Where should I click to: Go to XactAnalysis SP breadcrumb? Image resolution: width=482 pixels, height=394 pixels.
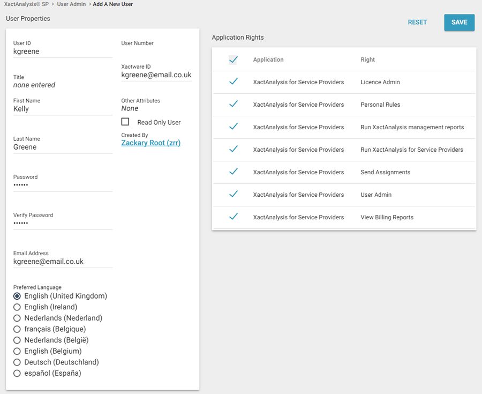click(x=26, y=4)
